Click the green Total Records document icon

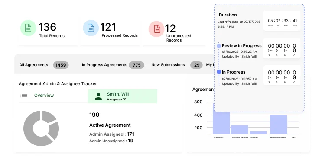pos(28,28)
